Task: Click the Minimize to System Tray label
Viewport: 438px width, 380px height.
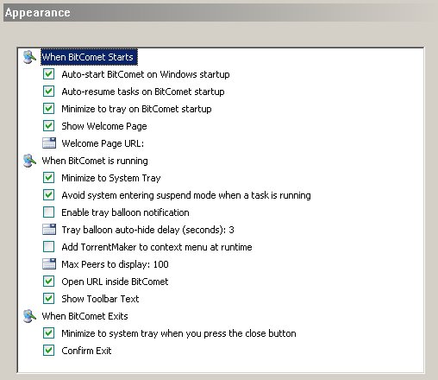Action: [111, 178]
